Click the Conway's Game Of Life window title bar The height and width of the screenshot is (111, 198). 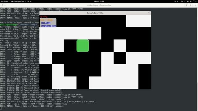[95, 13]
